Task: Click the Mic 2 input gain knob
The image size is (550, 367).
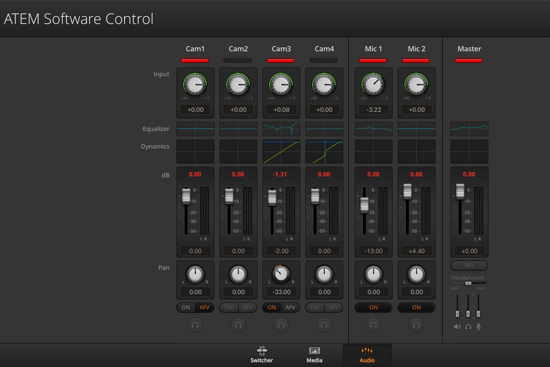Action: 416,85
